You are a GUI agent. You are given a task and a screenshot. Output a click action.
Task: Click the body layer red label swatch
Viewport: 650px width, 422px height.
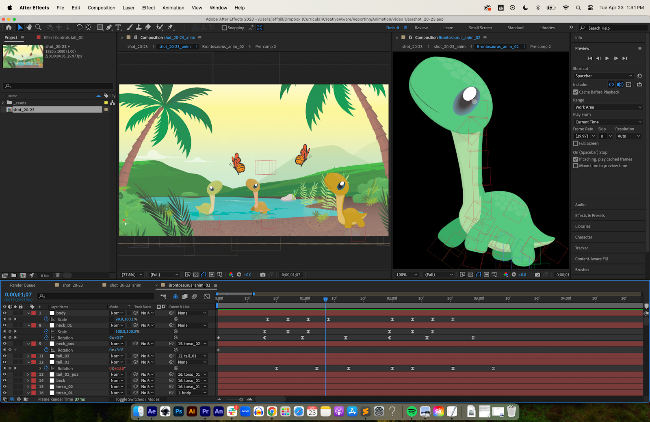point(34,313)
